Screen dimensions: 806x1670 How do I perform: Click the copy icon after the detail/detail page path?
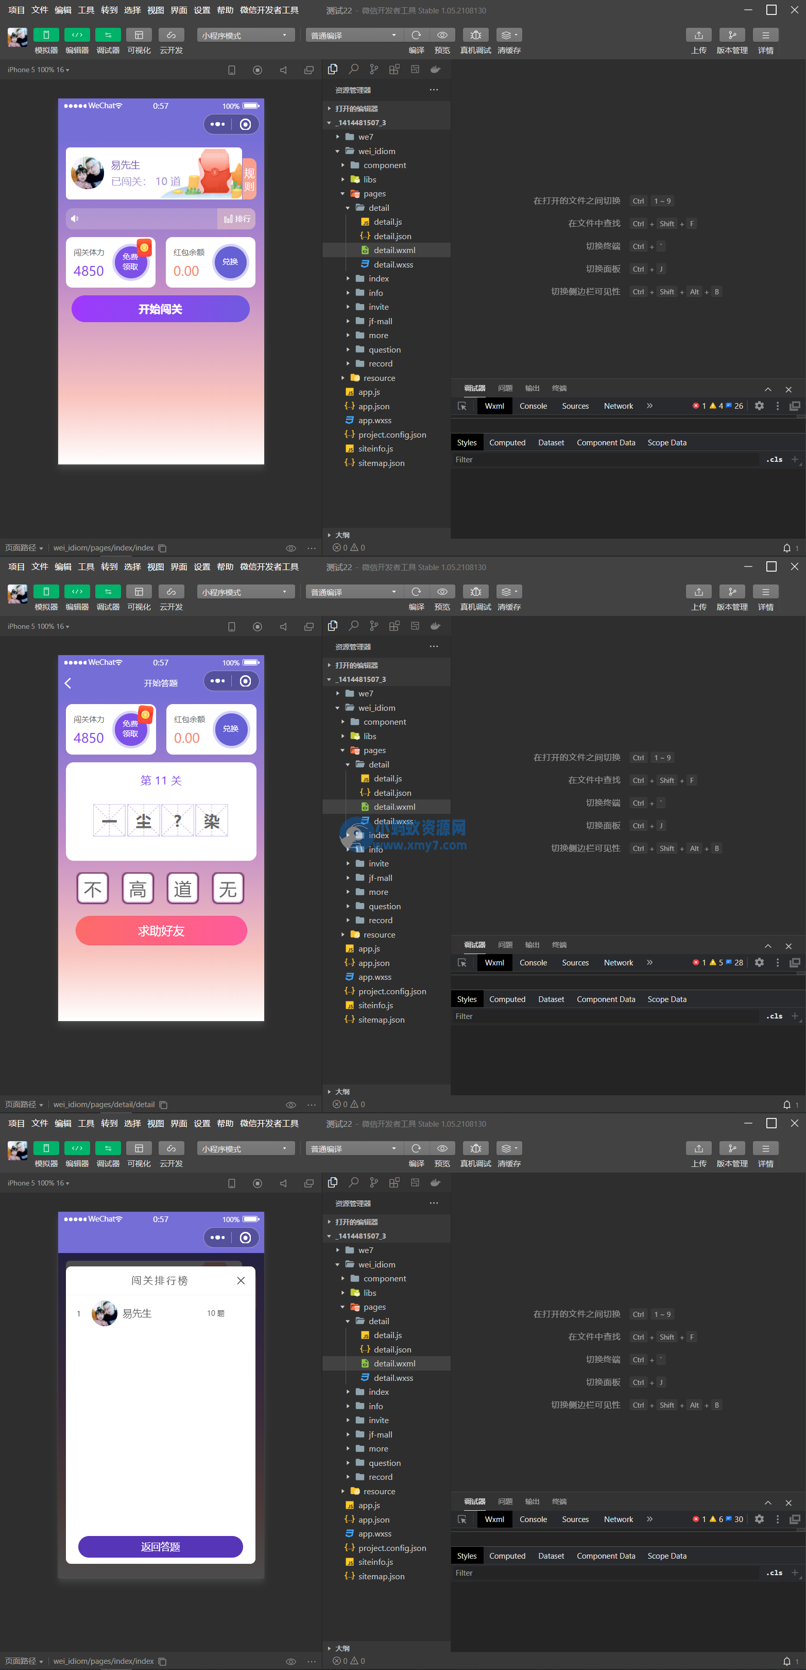[x=163, y=1105]
